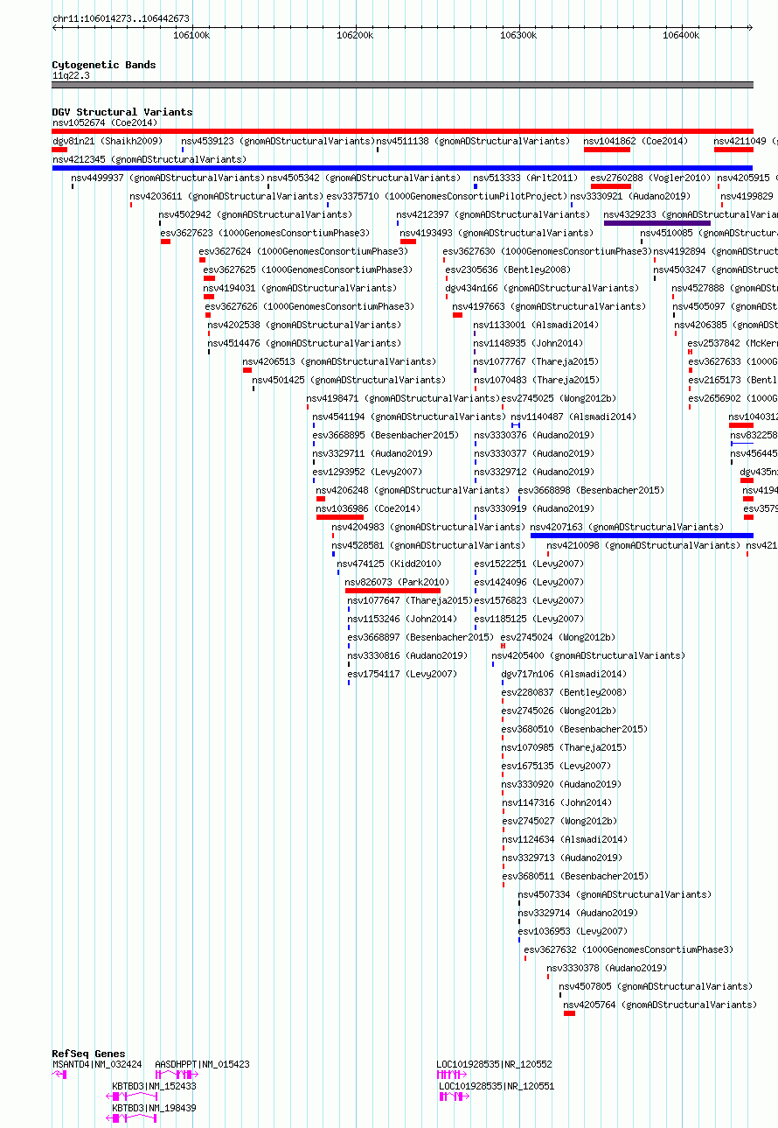Click esv2280837 (Bentley2008) label
The image size is (778, 1128).
pyautogui.click(x=564, y=692)
